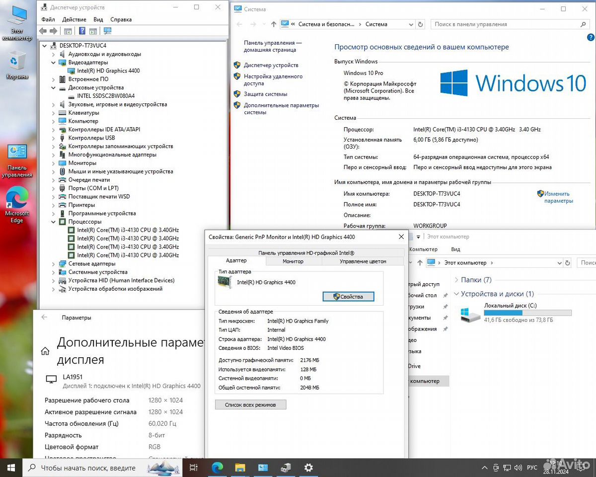Click the search magnifier in Control Panel
Viewport: 596px width, 477px height.
tap(584, 24)
